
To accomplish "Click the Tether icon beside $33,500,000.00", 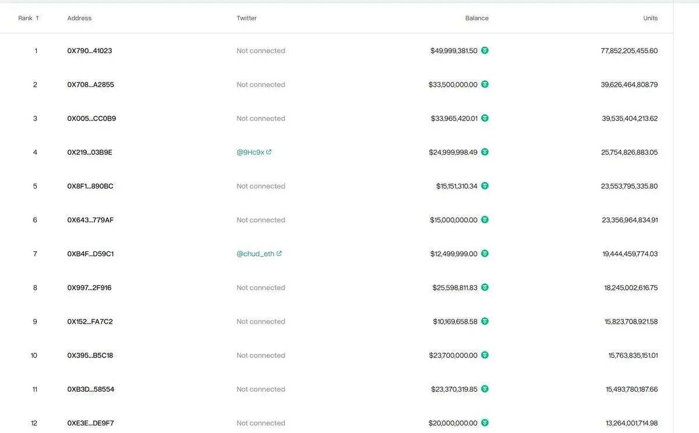I will click(485, 84).
